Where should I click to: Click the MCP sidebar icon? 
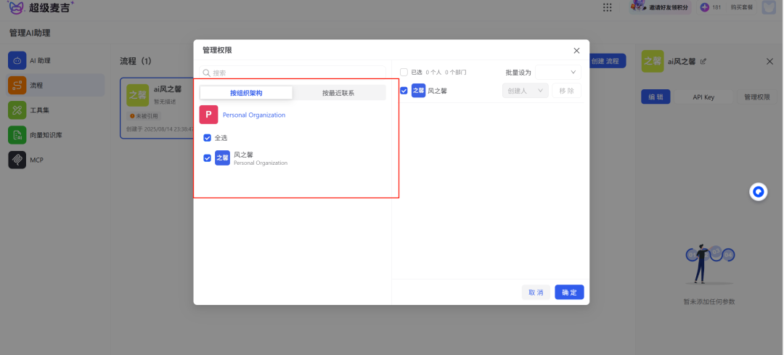click(x=17, y=160)
